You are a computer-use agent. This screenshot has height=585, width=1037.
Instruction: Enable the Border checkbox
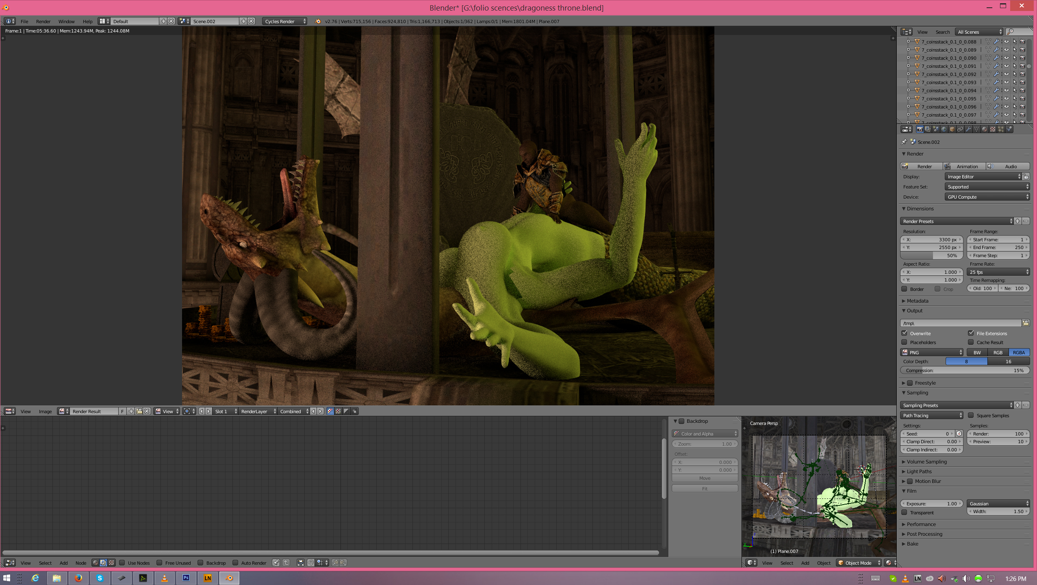click(905, 289)
